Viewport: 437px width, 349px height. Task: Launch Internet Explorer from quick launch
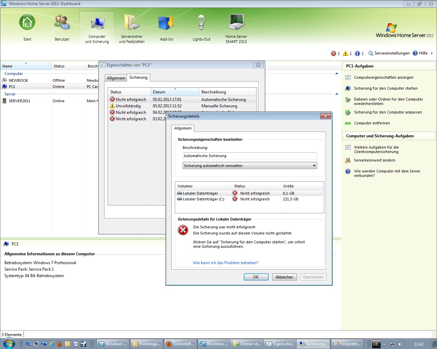point(52,344)
